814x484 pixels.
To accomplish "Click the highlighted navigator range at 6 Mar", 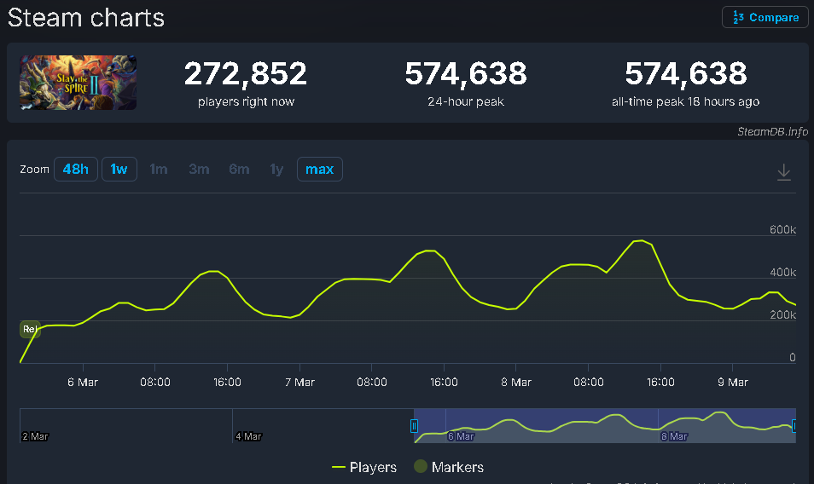I will 462,435.
